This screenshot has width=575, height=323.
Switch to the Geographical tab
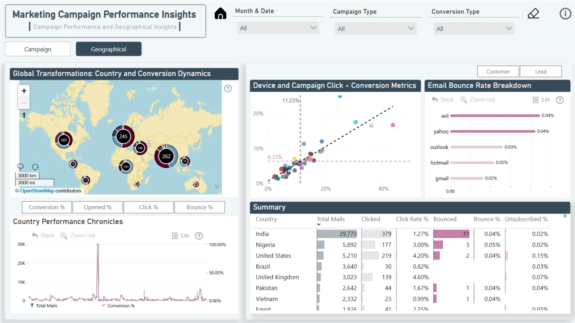pyautogui.click(x=108, y=49)
